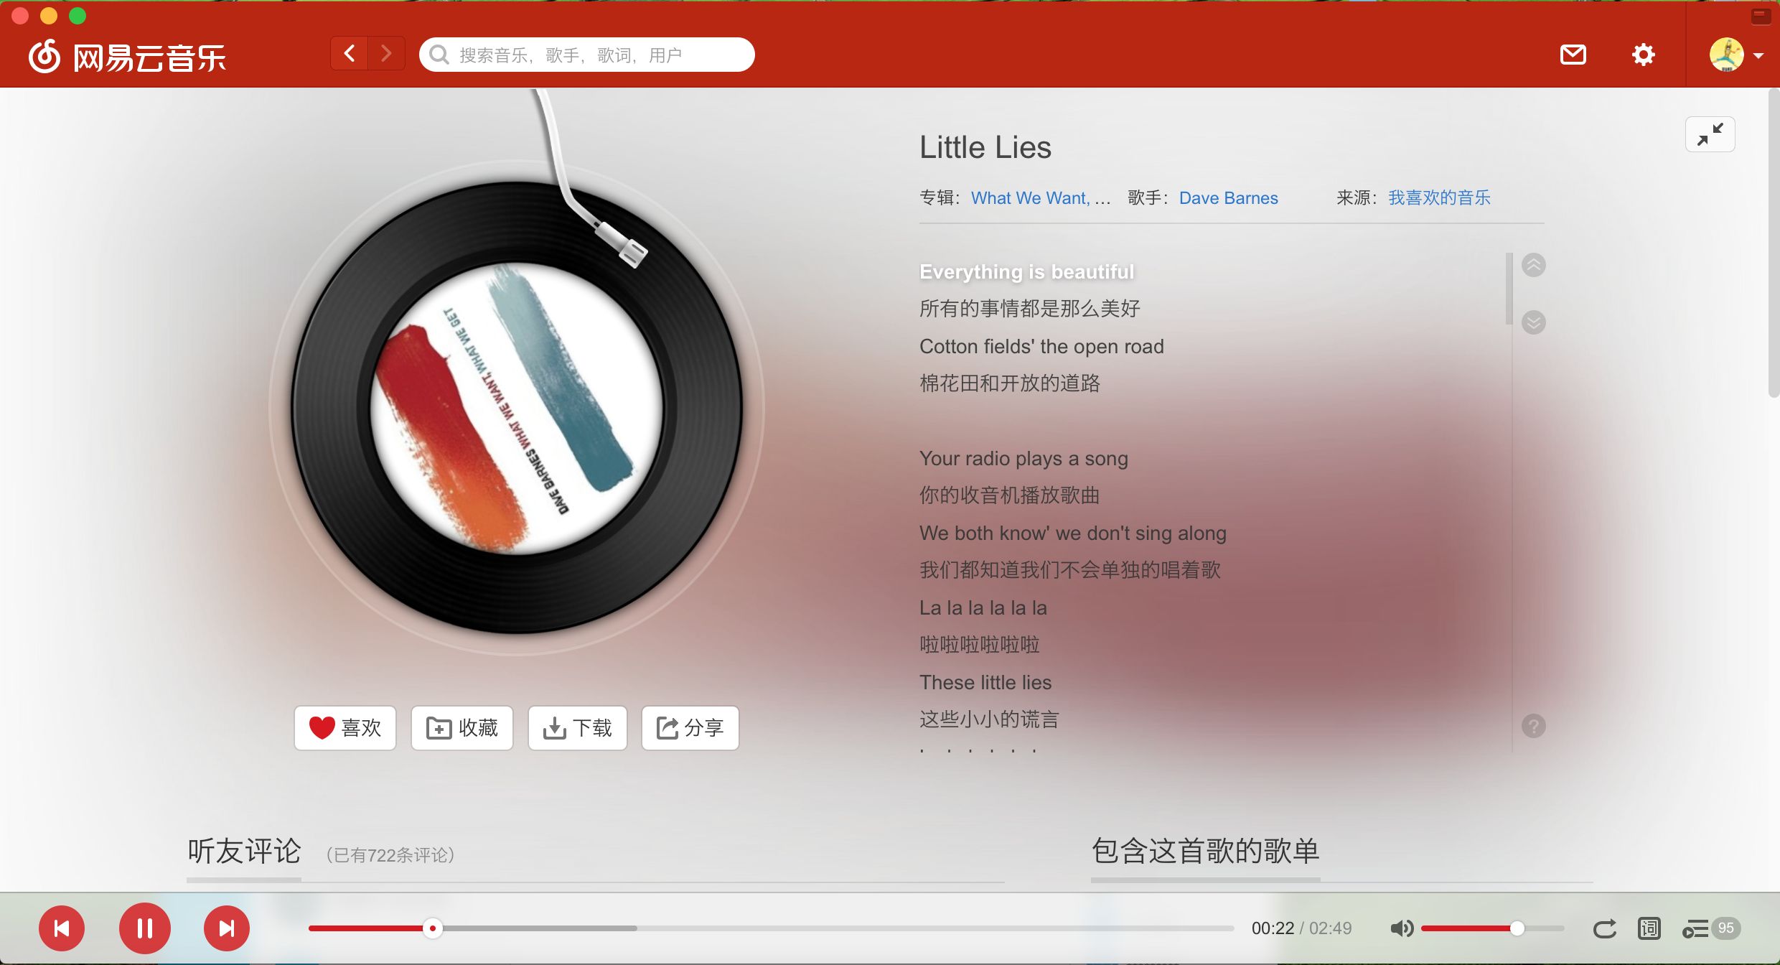The height and width of the screenshot is (965, 1780).
Task: Click the lyrics panel scrollbar
Action: click(x=1509, y=289)
